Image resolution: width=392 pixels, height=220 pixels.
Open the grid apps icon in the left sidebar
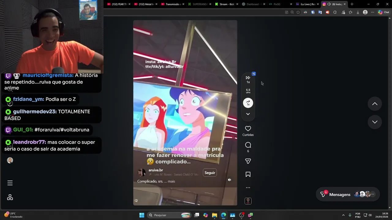coord(10,197)
